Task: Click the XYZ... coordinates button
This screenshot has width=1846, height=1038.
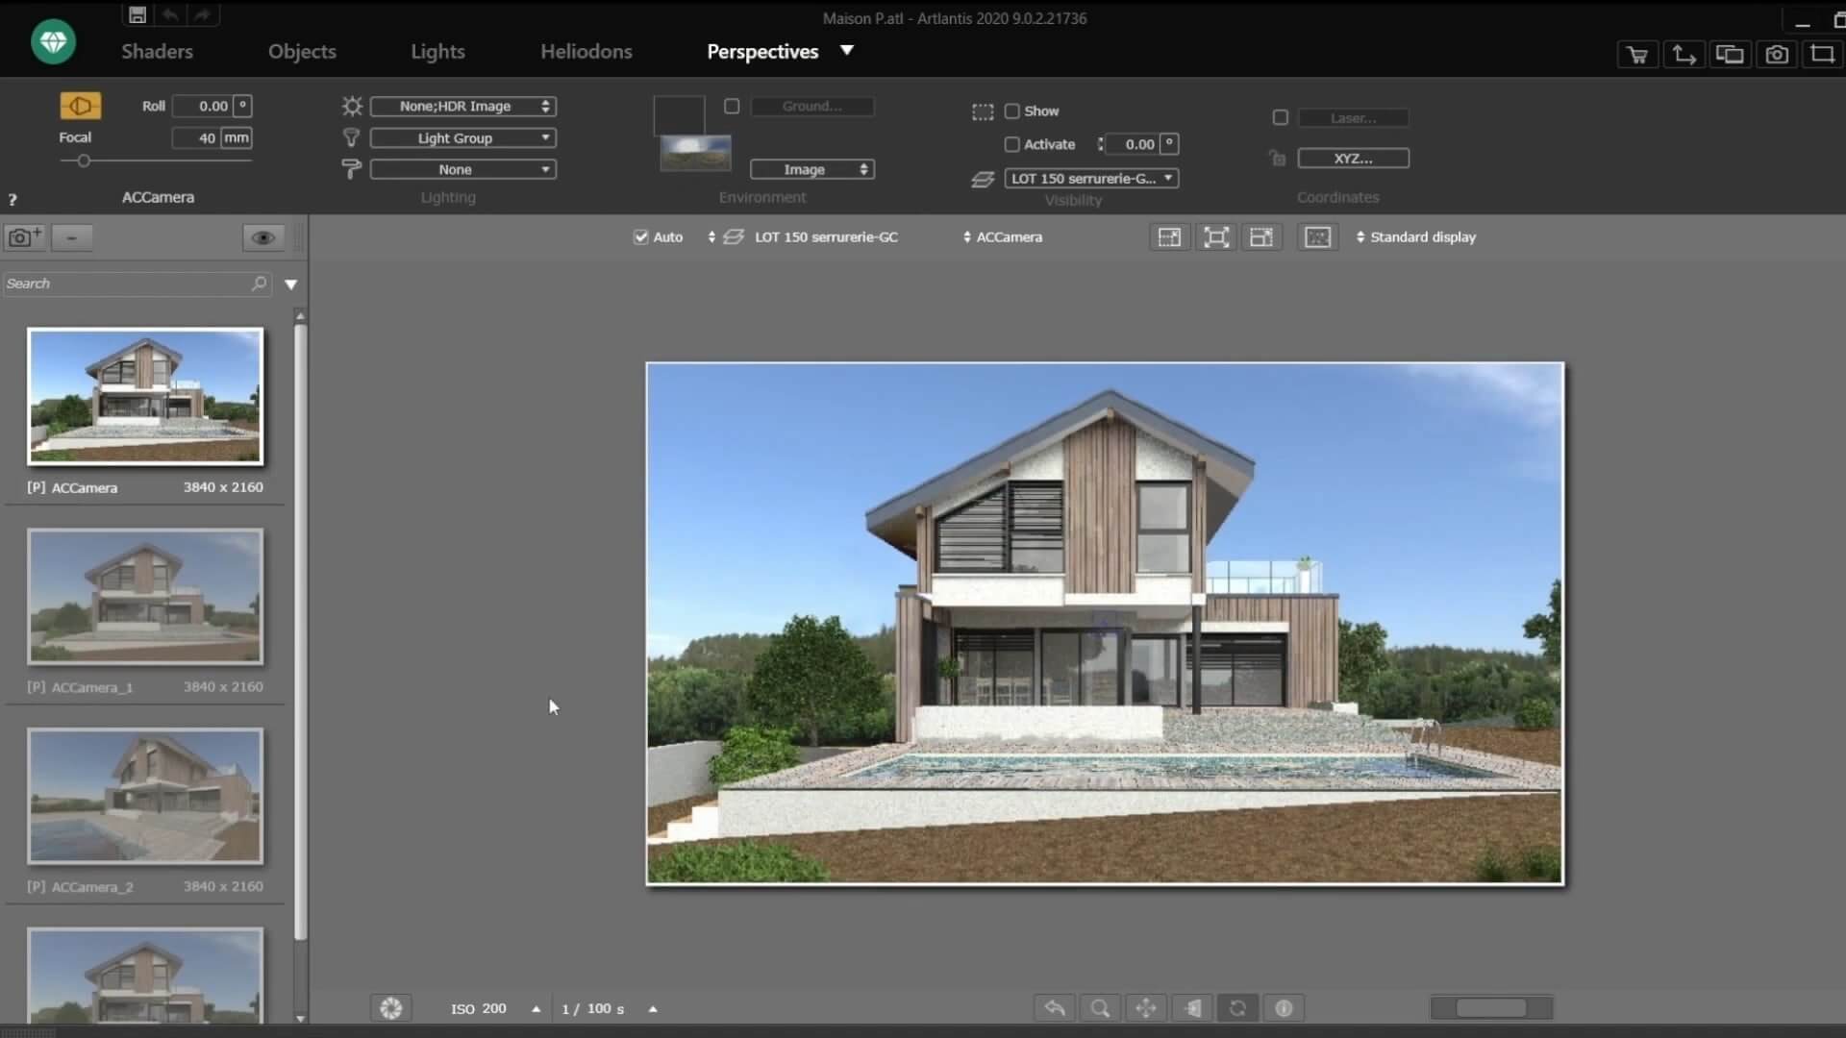Action: click(1353, 159)
